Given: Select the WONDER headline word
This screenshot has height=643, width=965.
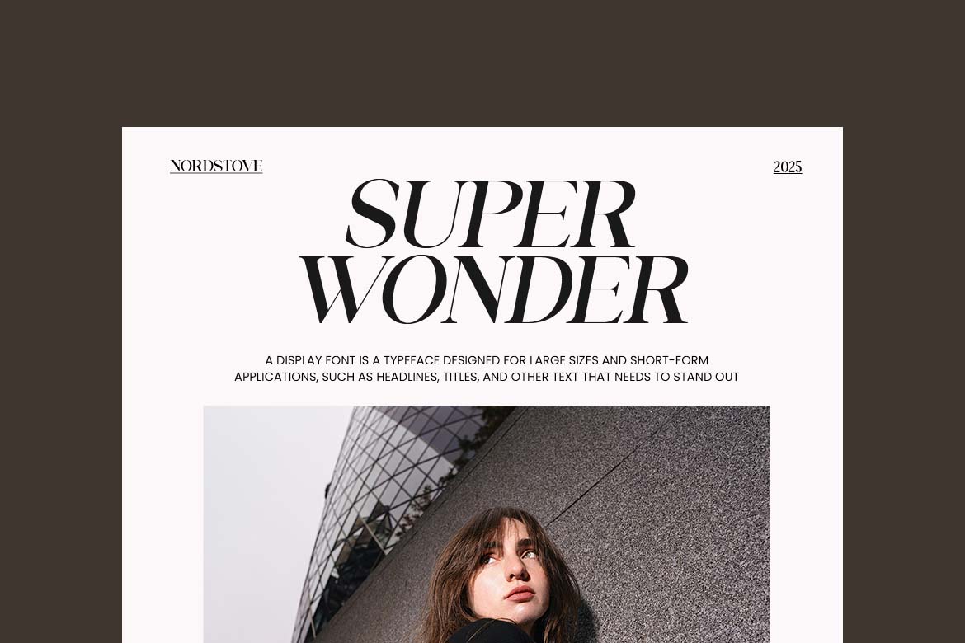Looking at the screenshot, I should point(493,290).
